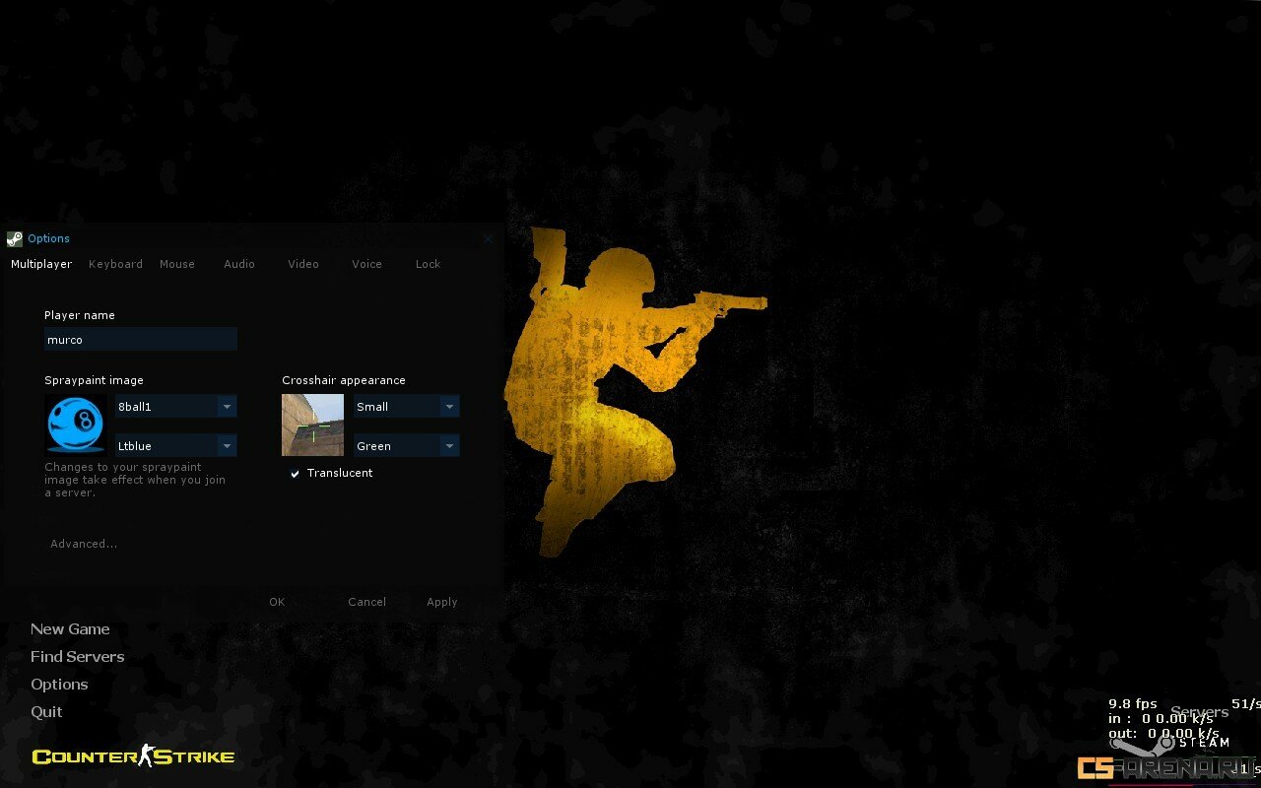Click the crosshair preview thumbnail
The width and height of the screenshot is (1261, 788).
click(312, 425)
